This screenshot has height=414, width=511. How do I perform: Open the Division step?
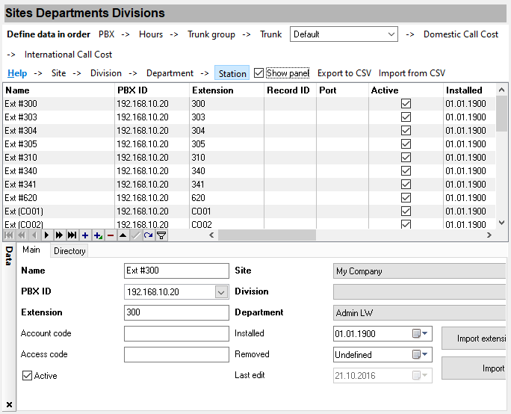click(106, 73)
